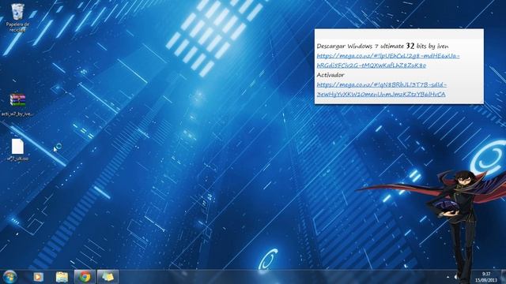Click the Show Desktop strip at the taskbar's end

504,277
